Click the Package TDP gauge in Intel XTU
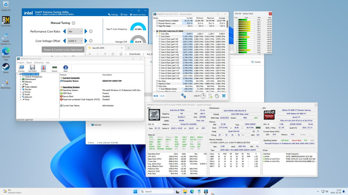348x195 pixels. click(x=138, y=40)
